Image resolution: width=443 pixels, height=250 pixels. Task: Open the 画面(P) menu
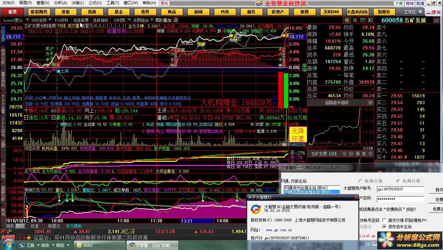25,3
